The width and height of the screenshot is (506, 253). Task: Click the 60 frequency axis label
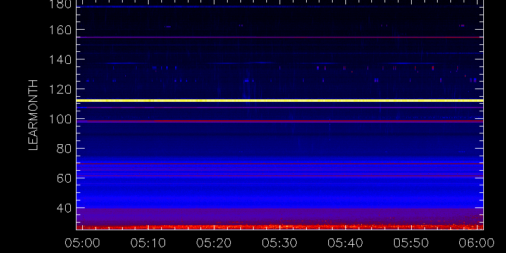coord(64,178)
